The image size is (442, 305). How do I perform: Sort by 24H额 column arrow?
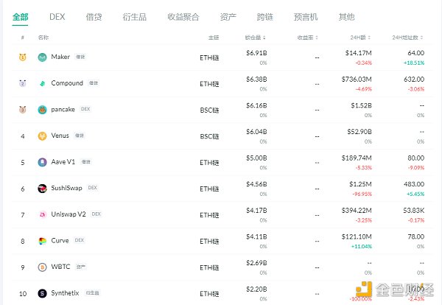click(x=369, y=37)
